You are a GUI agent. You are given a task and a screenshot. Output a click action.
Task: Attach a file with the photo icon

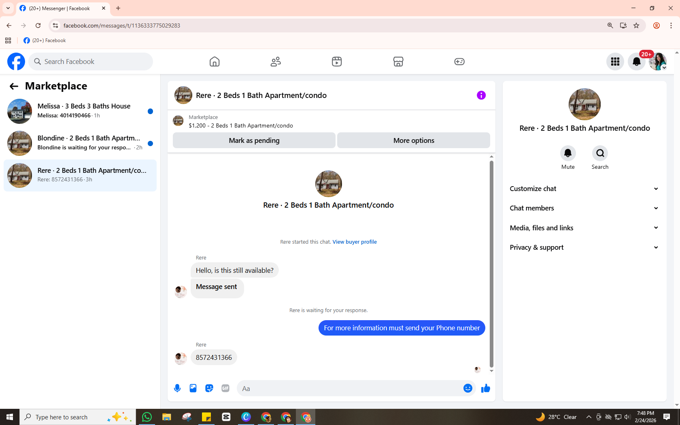tap(193, 389)
